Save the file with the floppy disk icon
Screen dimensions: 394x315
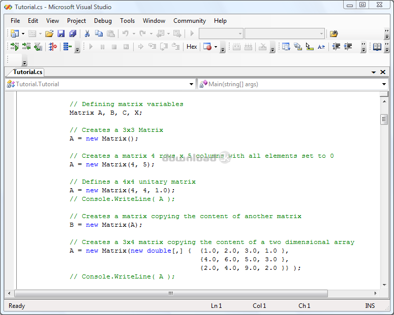pyautogui.click(x=61, y=33)
